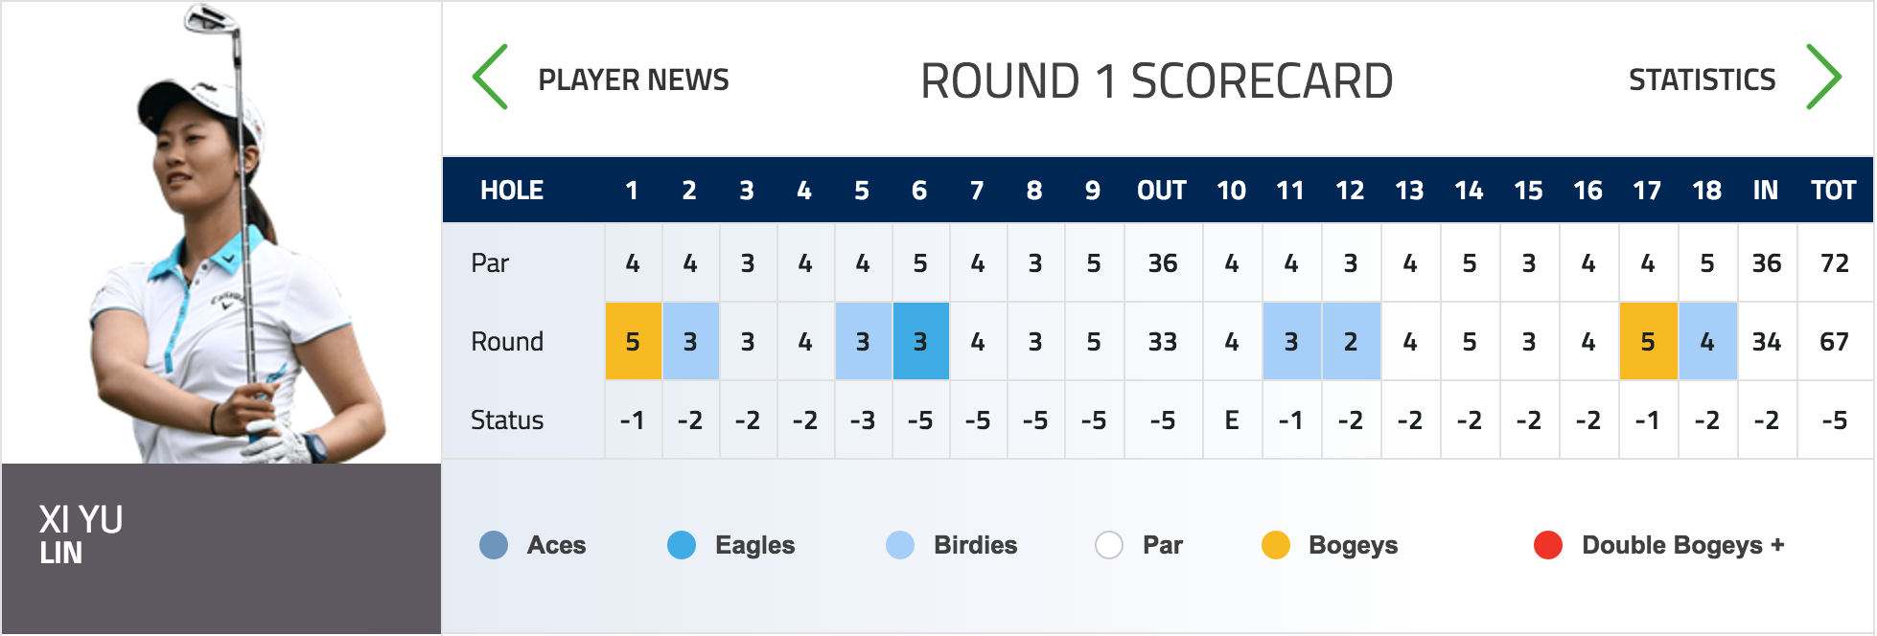Select the Round 1 Scorecard title
1877x636 pixels.
[1156, 80]
